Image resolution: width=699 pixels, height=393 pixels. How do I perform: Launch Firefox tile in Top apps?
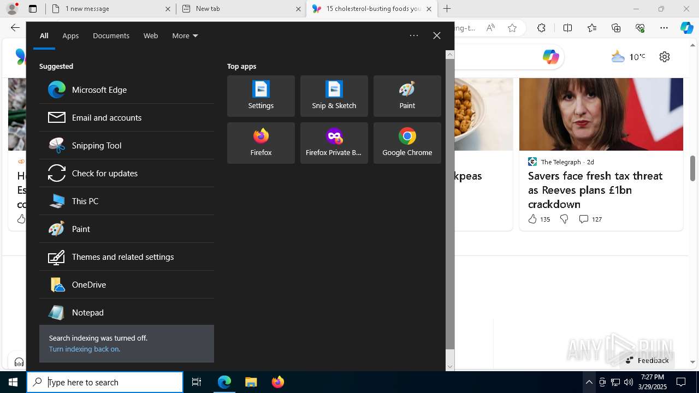[x=261, y=143]
